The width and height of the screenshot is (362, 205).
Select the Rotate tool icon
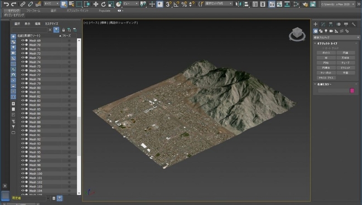pos(103,4)
